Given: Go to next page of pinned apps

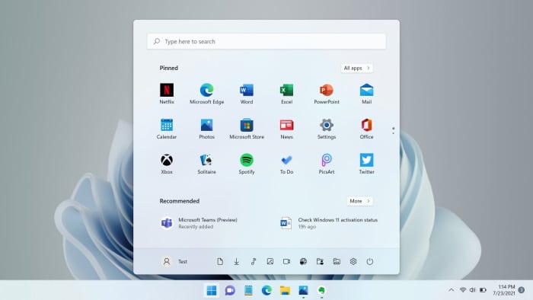Looking at the screenshot, I should [x=394, y=132].
